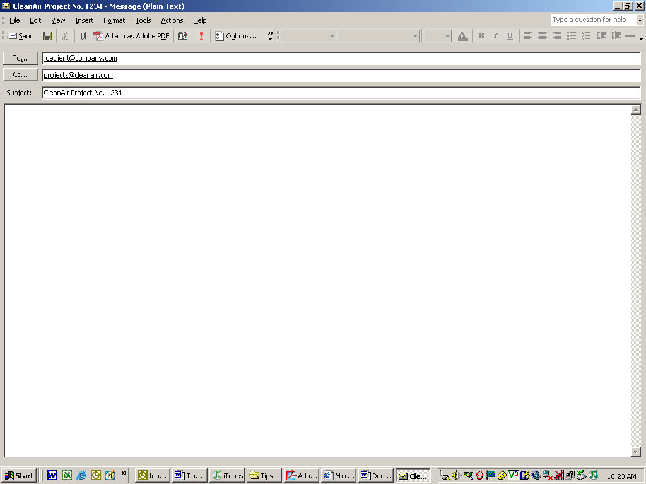Launch Excel from the quick launch bar
646x484 pixels.
[x=67, y=476]
